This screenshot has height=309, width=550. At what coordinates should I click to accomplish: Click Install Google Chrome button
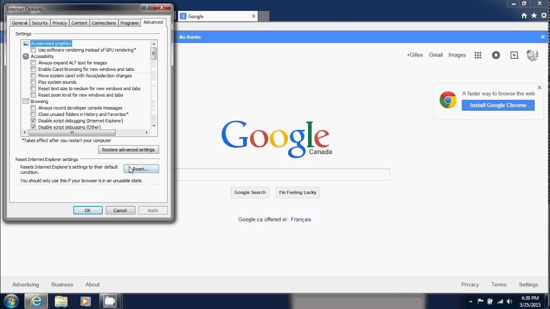pyautogui.click(x=498, y=105)
